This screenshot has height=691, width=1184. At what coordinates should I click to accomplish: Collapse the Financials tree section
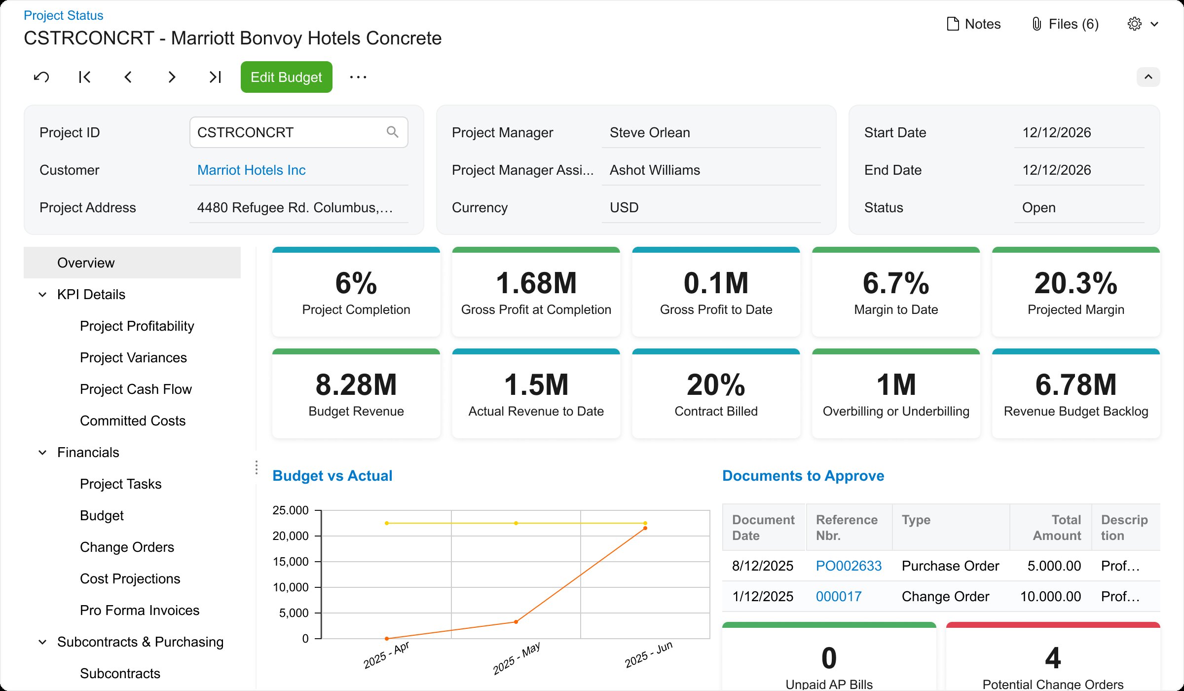[43, 453]
